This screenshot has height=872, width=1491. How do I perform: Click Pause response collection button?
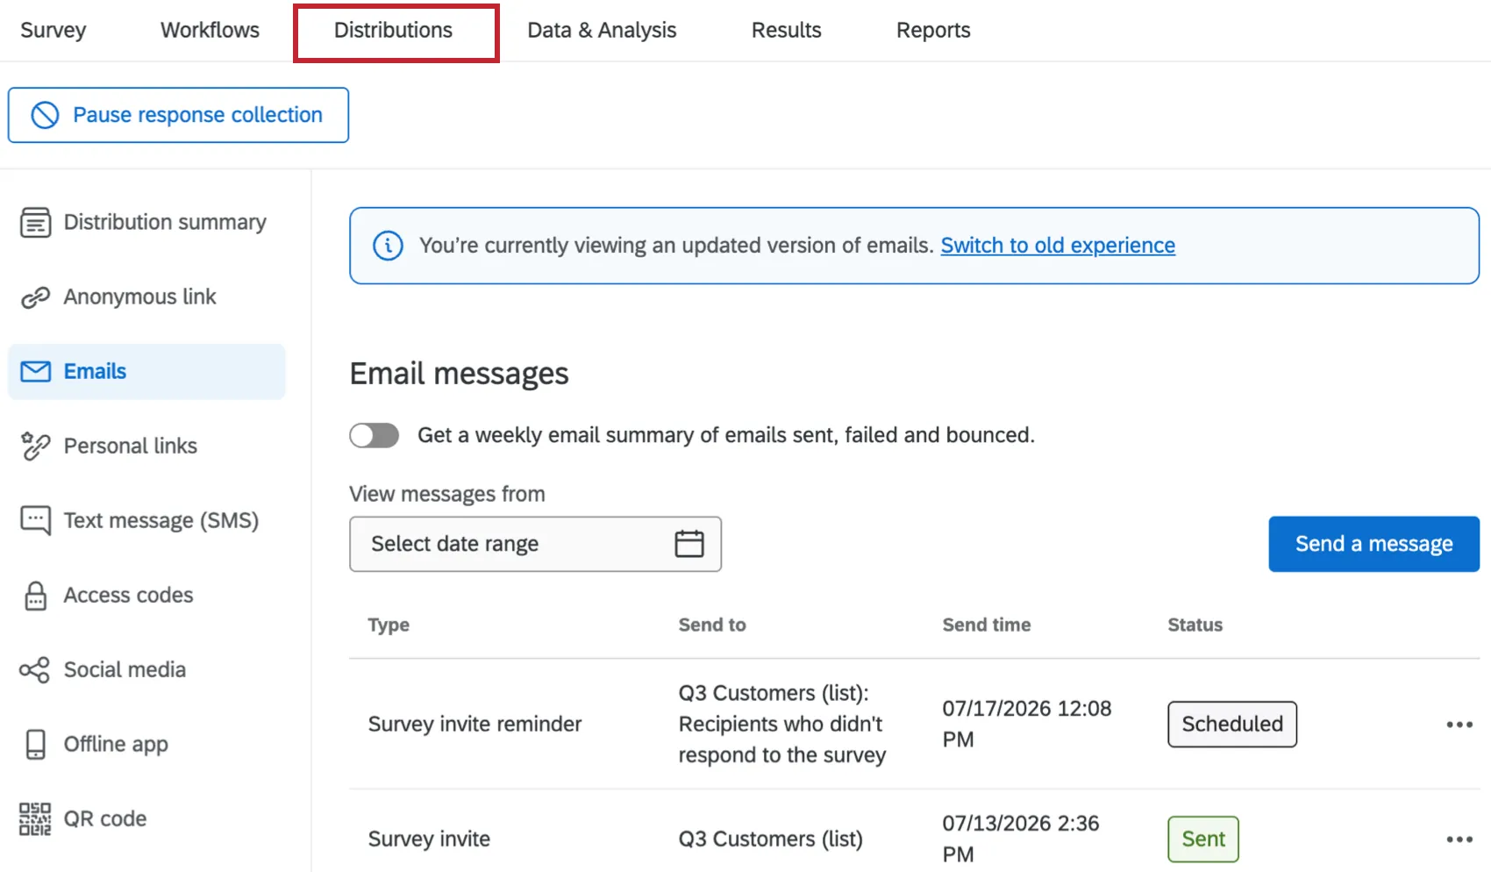(178, 115)
